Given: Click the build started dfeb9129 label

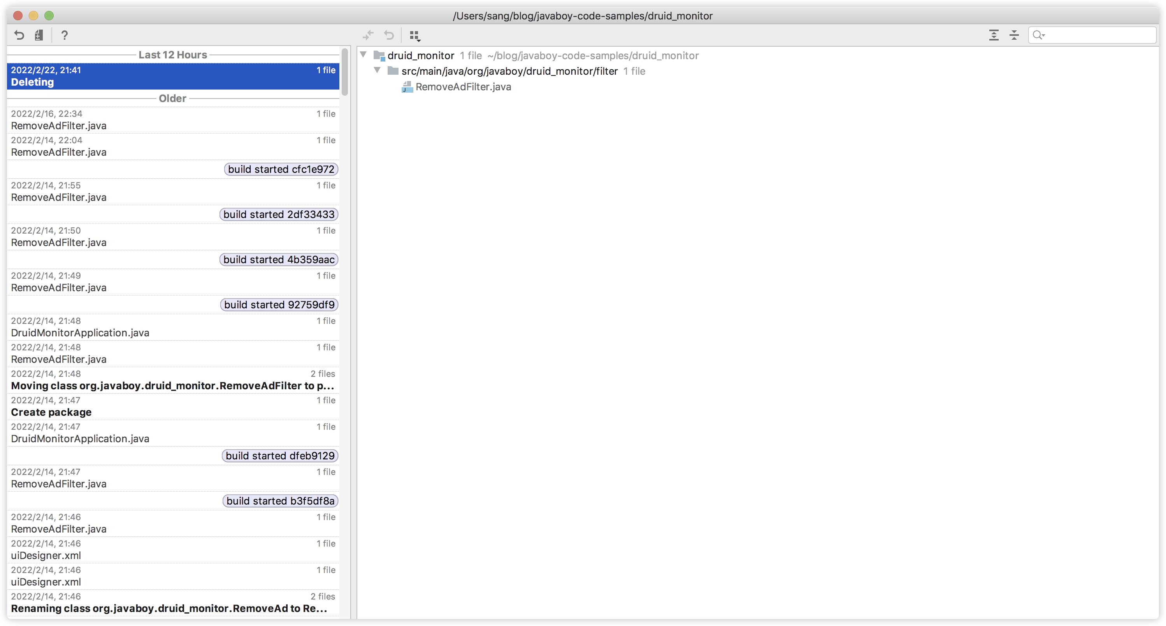Looking at the screenshot, I should (x=280, y=456).
